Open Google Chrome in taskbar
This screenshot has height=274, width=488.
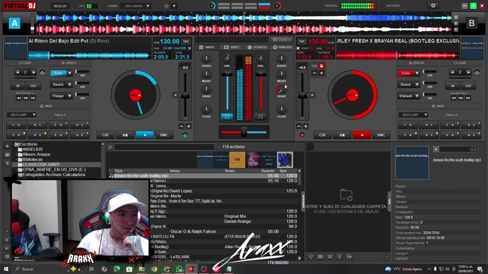tap(154, 269)
